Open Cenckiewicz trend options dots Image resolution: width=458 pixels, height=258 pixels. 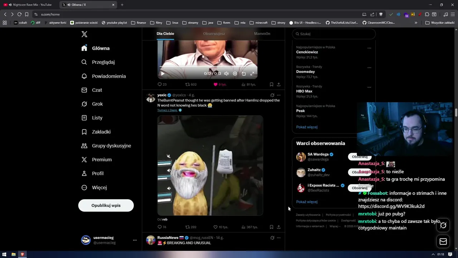(x=369, y=48)
